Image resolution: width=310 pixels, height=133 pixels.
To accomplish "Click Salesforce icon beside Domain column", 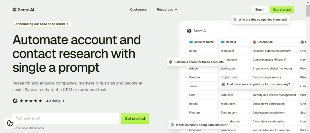I will coord(223,42).
